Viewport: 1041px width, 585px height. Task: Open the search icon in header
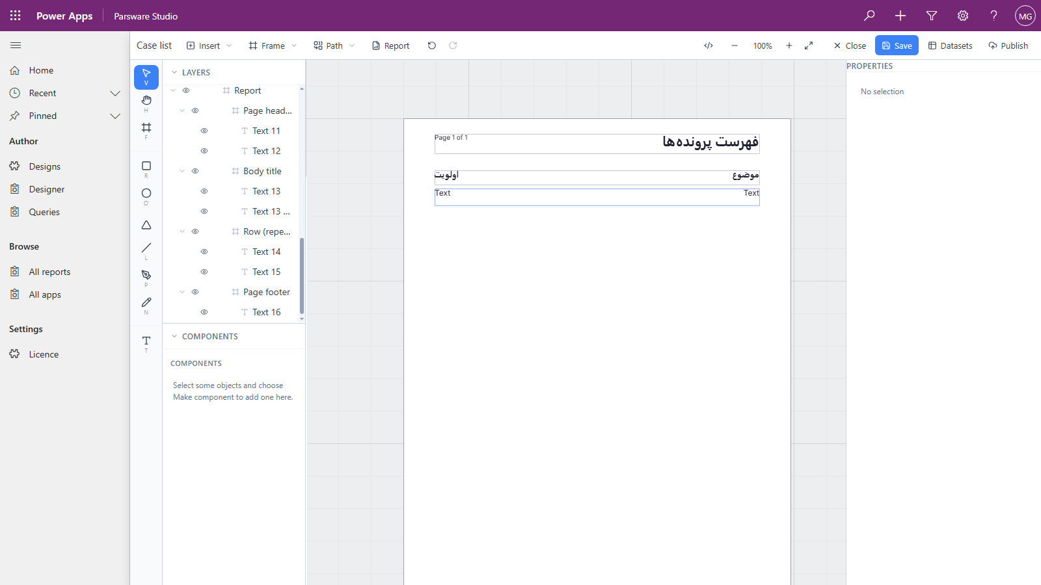[869, 16]
